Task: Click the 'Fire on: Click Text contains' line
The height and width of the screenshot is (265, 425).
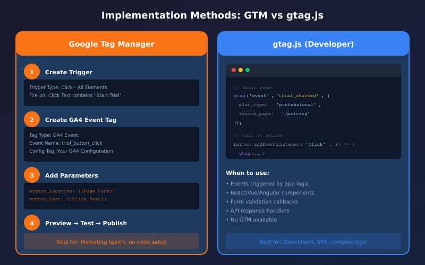Action: click(75, 95)
